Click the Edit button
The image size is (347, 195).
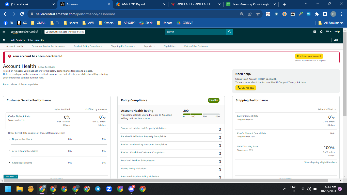pyautogui.click(x=336, y=40)
